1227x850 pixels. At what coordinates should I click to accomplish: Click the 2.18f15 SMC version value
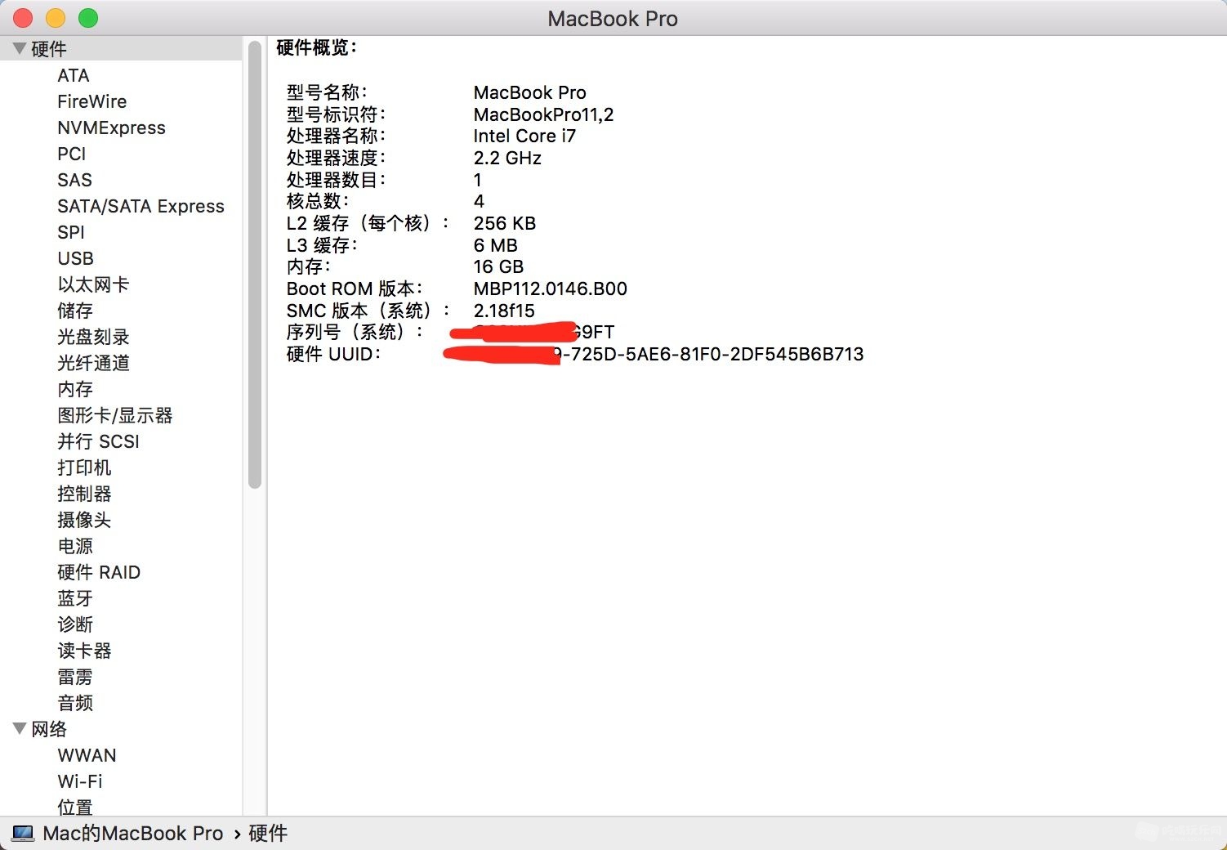(504, 311)
